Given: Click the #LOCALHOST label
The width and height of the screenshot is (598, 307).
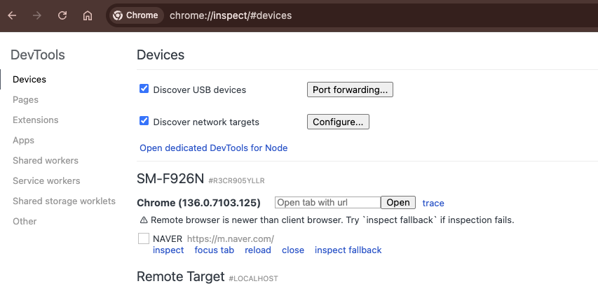Looking at the screenshot, I should (253, 279).
